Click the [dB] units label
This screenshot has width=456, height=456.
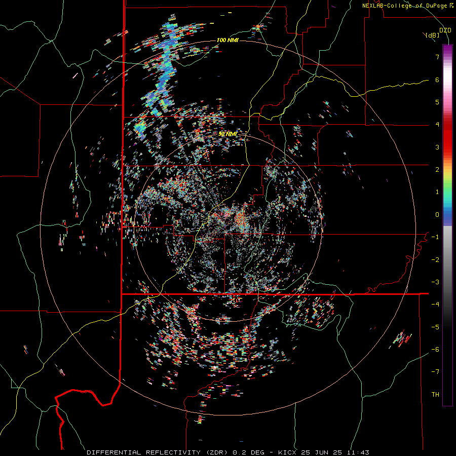pyautogui.click(x=433, y=35)
